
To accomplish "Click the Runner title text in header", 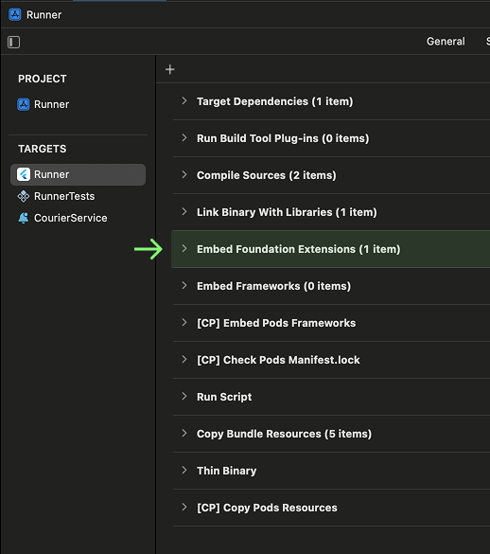I will [44, 15].
